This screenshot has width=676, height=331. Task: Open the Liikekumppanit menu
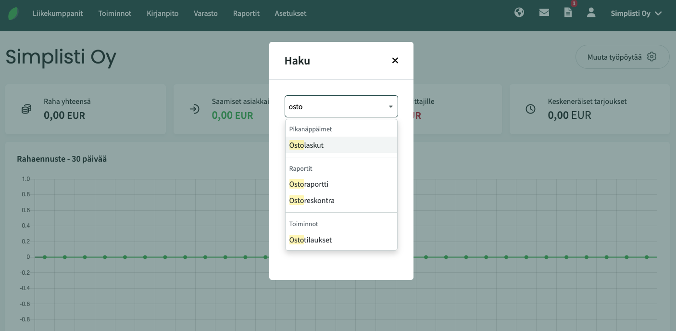point(58,13)
